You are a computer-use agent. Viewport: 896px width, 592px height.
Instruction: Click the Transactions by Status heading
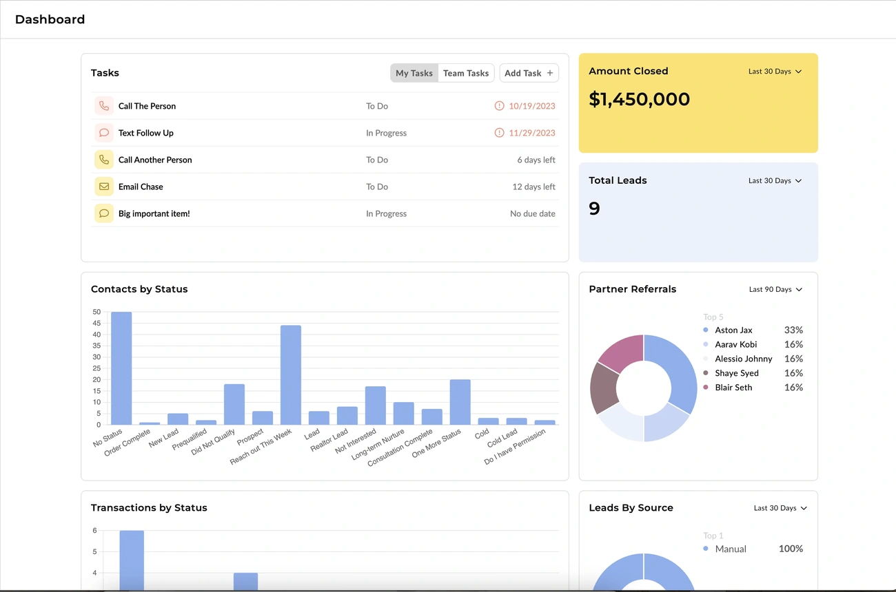[149, 508]
